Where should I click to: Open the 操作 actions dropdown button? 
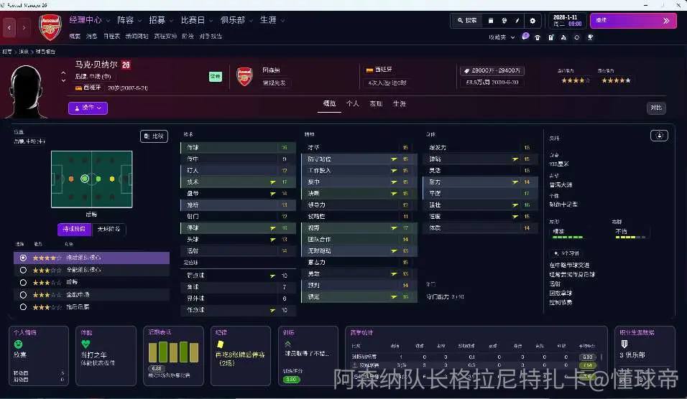88,108
